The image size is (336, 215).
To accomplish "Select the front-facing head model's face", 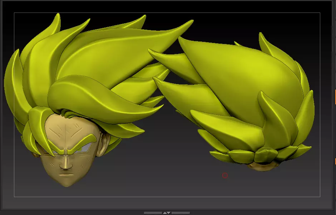I will (x=68, y=150).
